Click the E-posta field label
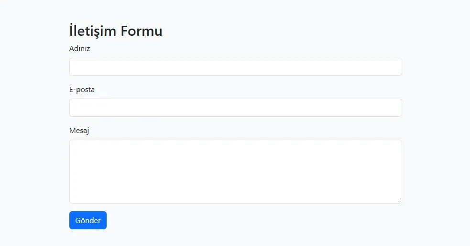This screenshot has width=470, height=246. click(x=82, y=90)
